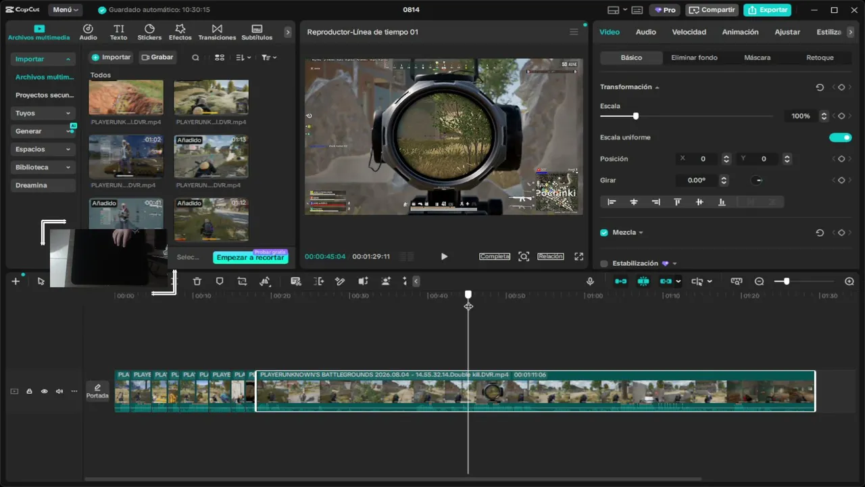865x487 pixels.
Task: Delete the selected clip with trash icon
Action: (197, 281)
